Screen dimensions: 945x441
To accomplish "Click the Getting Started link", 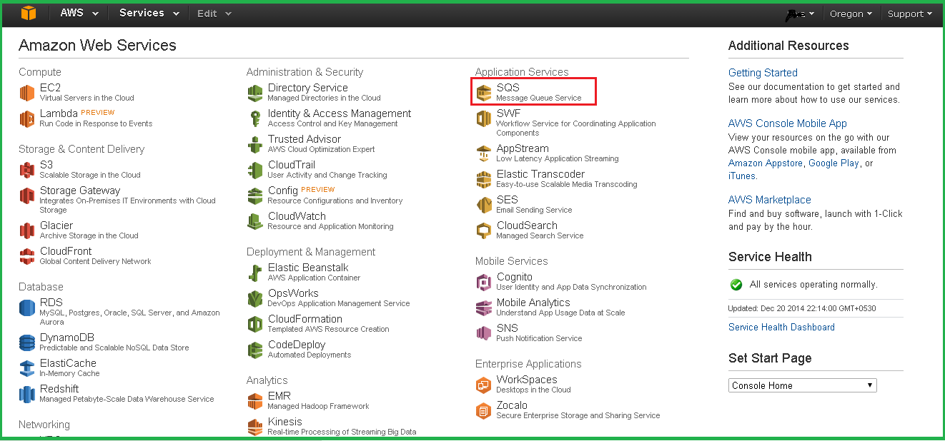I will [x=762, y=72].
